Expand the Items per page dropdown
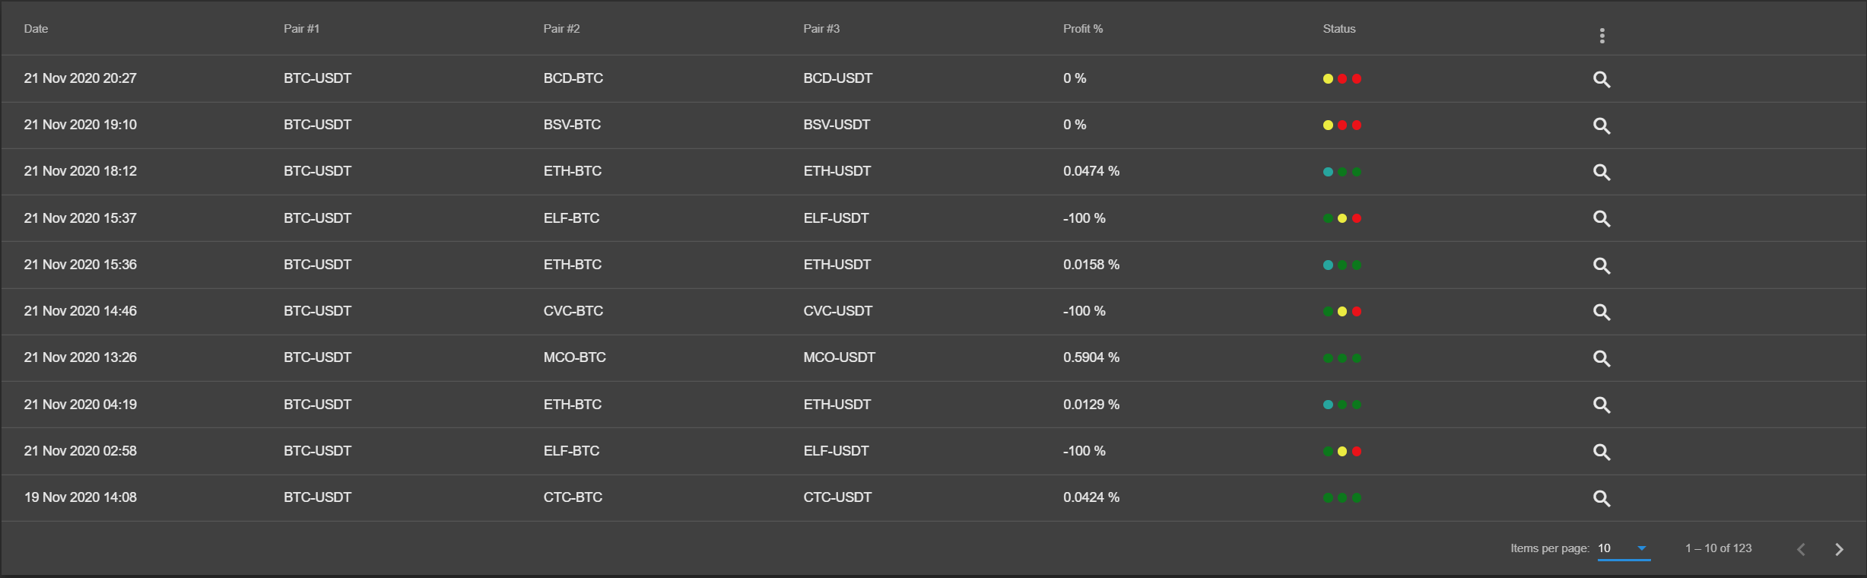The width and height of the screenshot is (1867, 578). pyautogui.click(x=1624, y=548)
